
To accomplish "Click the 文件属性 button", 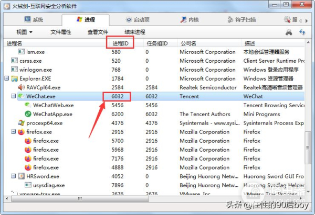I will coord(61,32).
